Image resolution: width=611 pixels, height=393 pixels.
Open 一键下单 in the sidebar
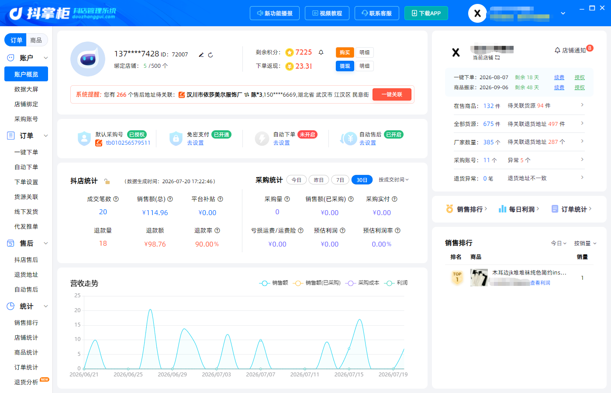click(26, 152)
